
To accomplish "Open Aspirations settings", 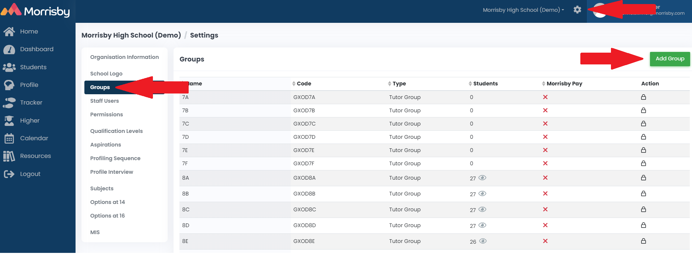I will pos(106,145).
